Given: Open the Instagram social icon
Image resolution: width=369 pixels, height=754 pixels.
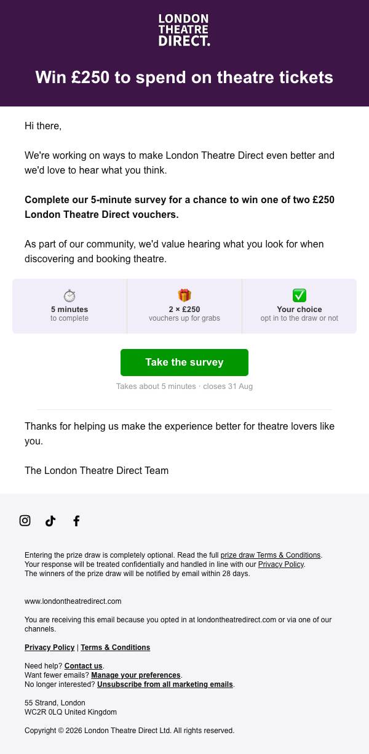Looking at the screenshot, I should (25, 521).
